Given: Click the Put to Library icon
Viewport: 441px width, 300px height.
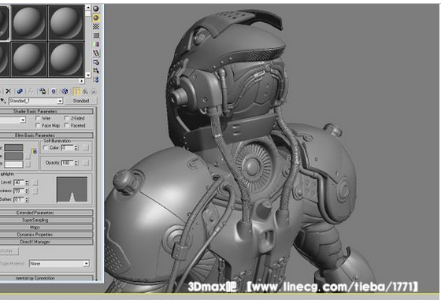Looking at the screenshot, I should point(43,91).
